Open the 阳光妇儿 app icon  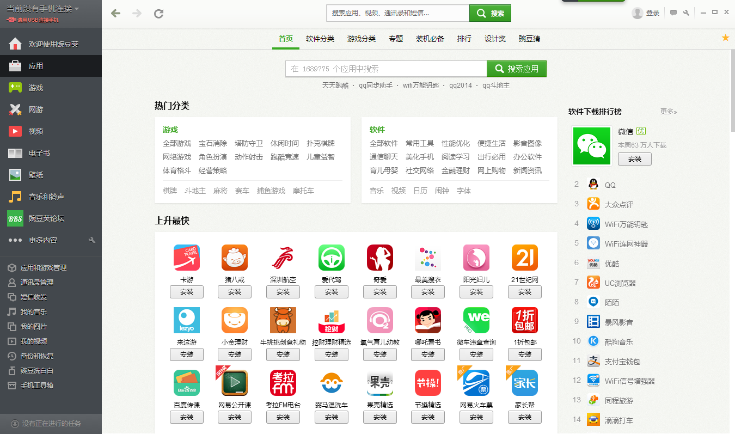[x=476, y=258]
